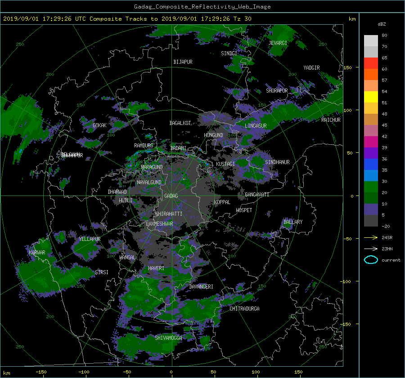The width and height of the screenshot is (405, 378).
Task: Click the SINDHANUR city label
Action: click(277, 162)
